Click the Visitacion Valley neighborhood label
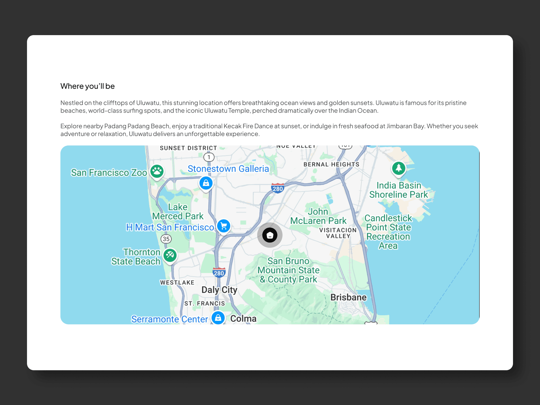This screenshot has width=540, height=405. click(x=338, y=233)
